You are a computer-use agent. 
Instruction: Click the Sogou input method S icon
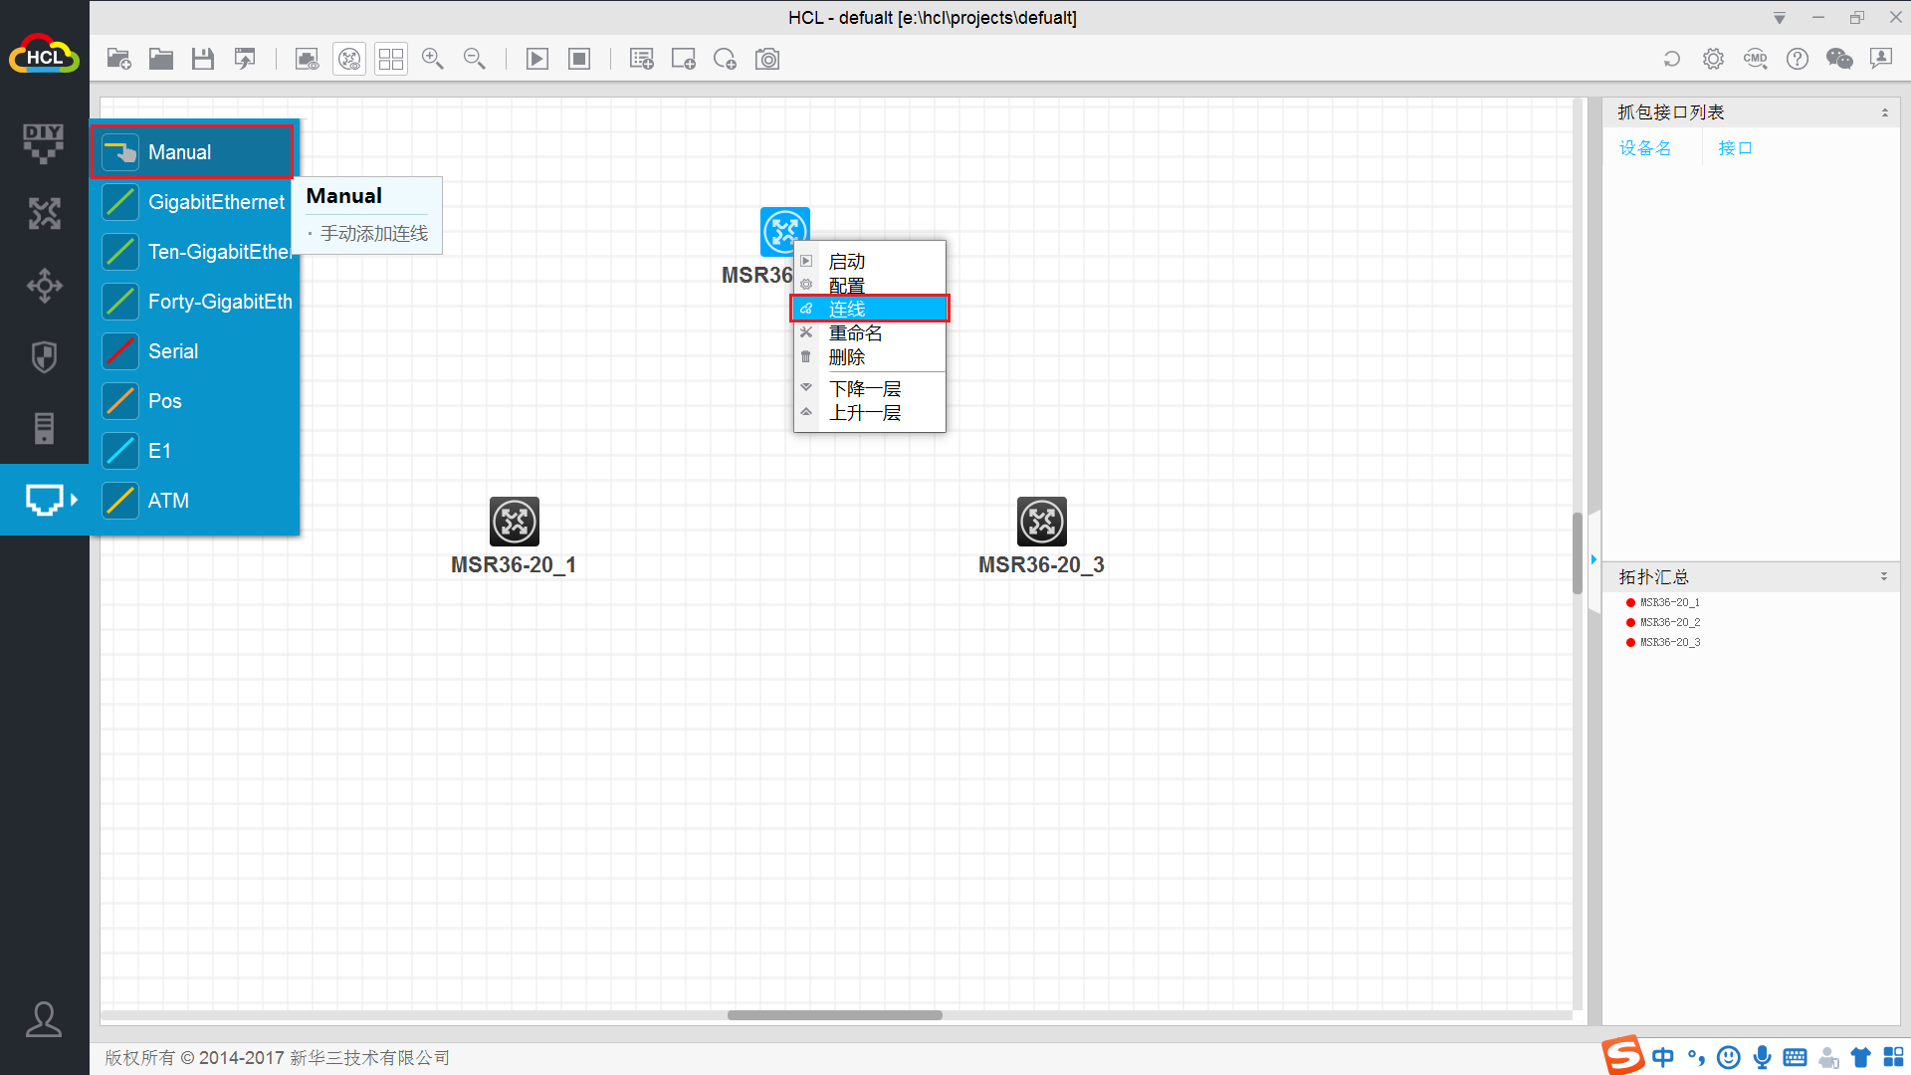[1623, 1056]
